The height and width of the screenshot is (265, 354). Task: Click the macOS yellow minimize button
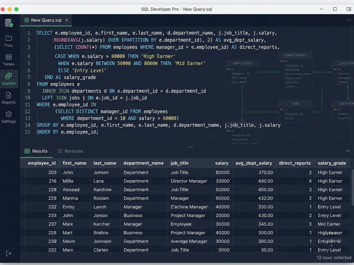[x=10, y=9]
